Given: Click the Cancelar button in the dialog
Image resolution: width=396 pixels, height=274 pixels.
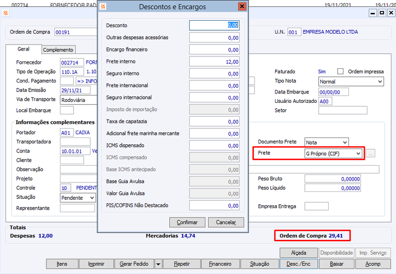Looking at the screenshot, I should point(226,222).
